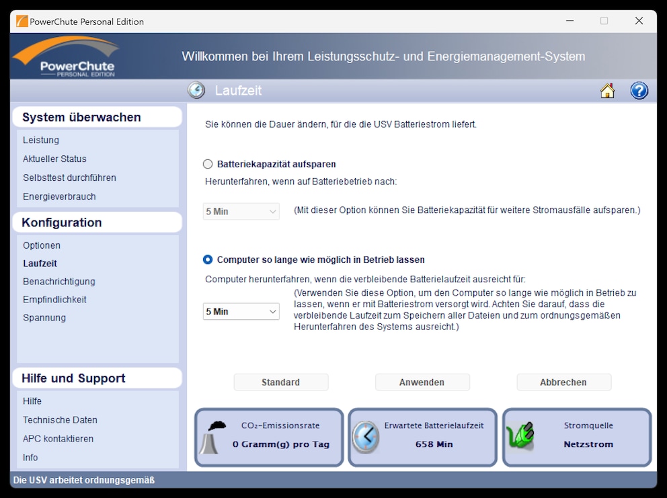
Task: Click the PowerChute title bar app icon
Action: (22, 22)
